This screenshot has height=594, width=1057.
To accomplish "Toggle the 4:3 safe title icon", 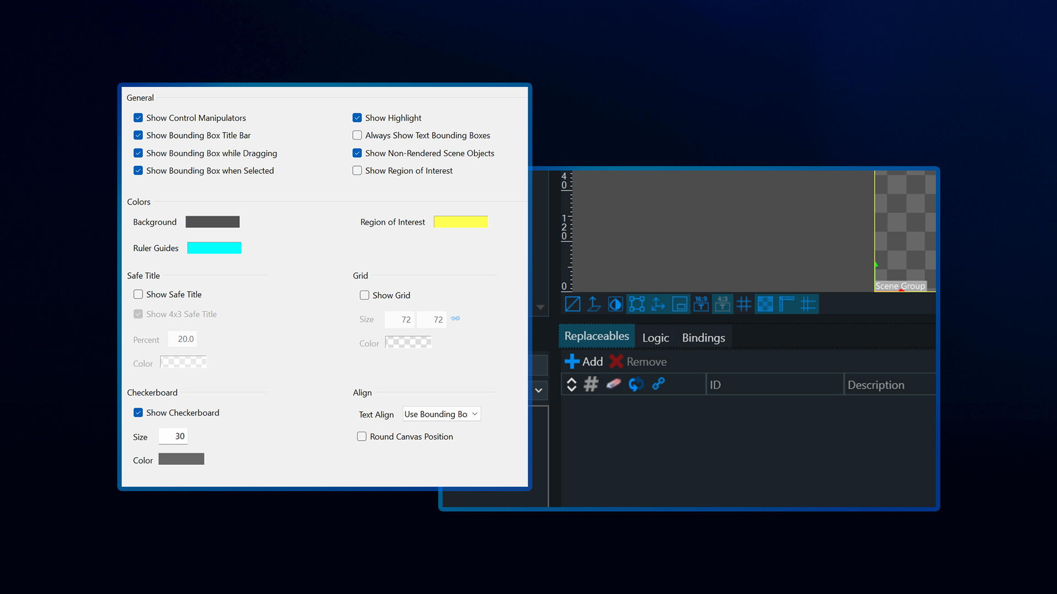I will pos(722,304).
